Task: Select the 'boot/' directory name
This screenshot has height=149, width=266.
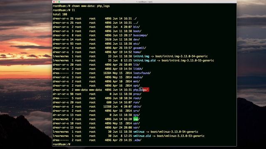Action: point(137,31)
